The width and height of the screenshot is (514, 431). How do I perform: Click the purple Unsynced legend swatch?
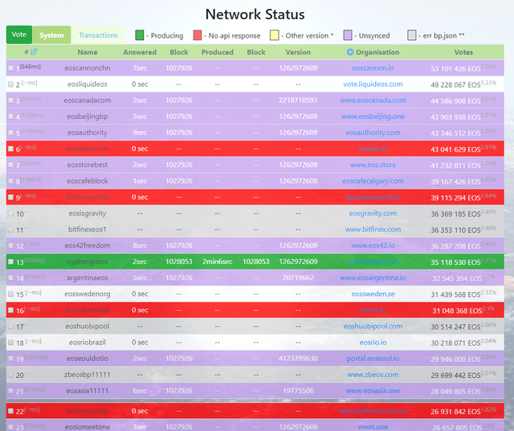348,35
